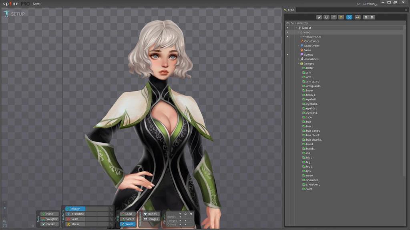Viewport: 410px width, 230px height.
Task: Open the Tree panel options menu
Action: 406,10
